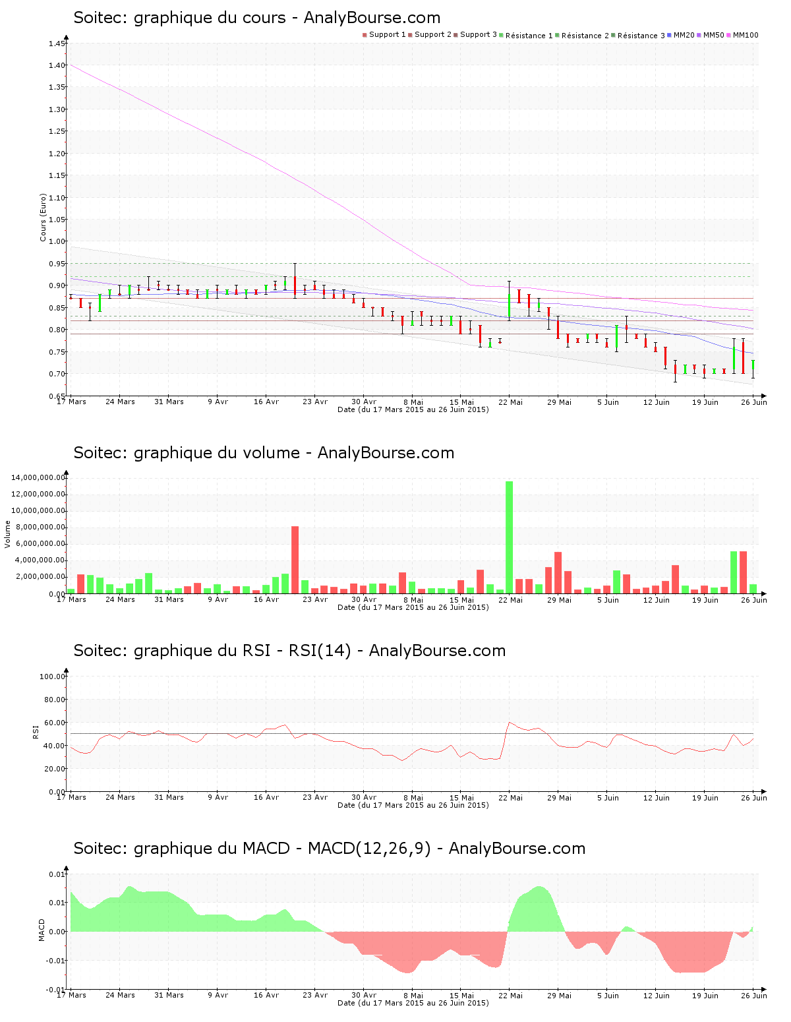The height and width of the screenshot is (1022, 791).
Task: Select the Support 3 legend label
Action: tap(479, 34)
